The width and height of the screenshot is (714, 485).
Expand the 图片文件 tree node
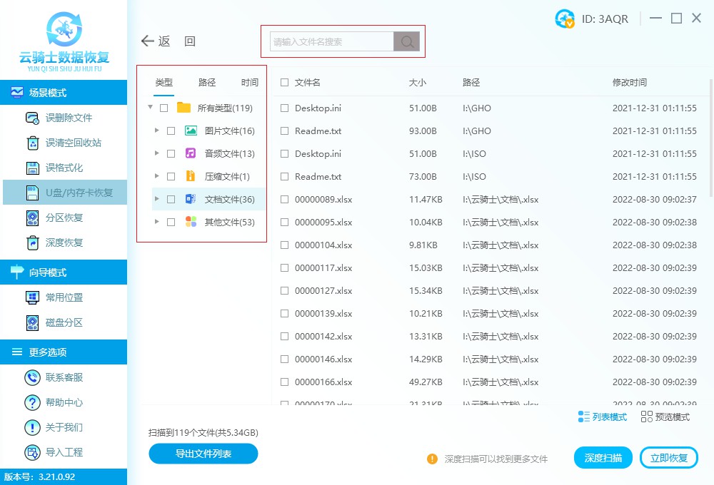tap(157, 130)
